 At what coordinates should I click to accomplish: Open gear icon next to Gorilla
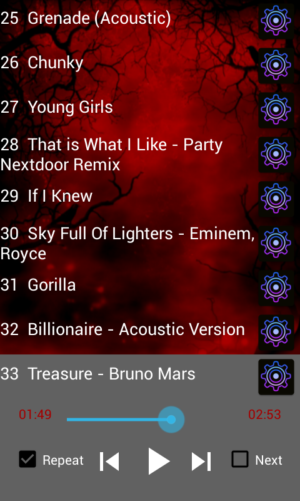276,287
